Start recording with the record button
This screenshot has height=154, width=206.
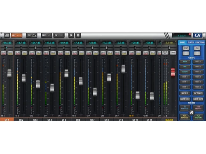point(78,35)
